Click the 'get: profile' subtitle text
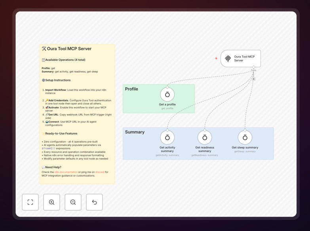Screen dimensions: 310x231 [167, 108]
